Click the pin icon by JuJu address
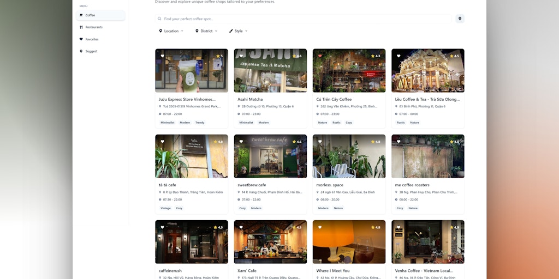Viewport: 559px width, 279px height. [160, 106]
